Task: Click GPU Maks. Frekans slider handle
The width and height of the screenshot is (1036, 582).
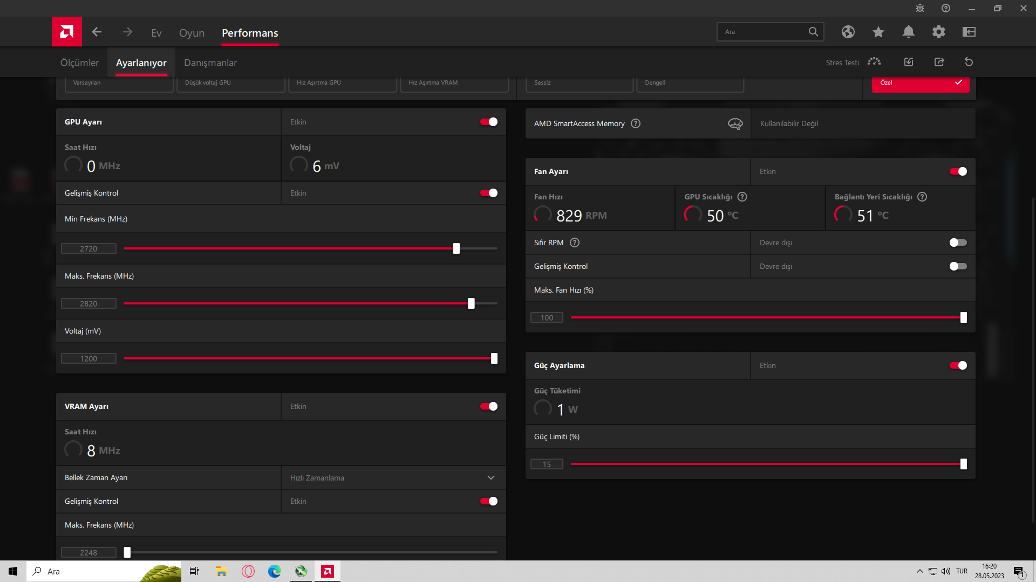Action: [471, 303]
